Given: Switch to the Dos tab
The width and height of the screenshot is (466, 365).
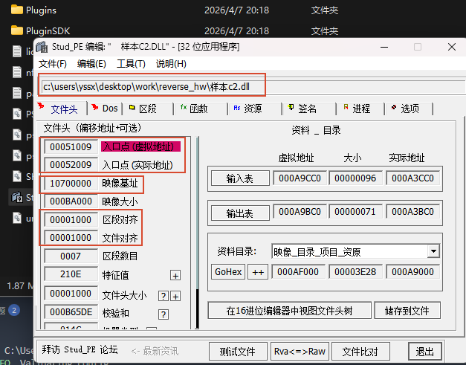Looking at the screenshot, I should pos(105,109).
